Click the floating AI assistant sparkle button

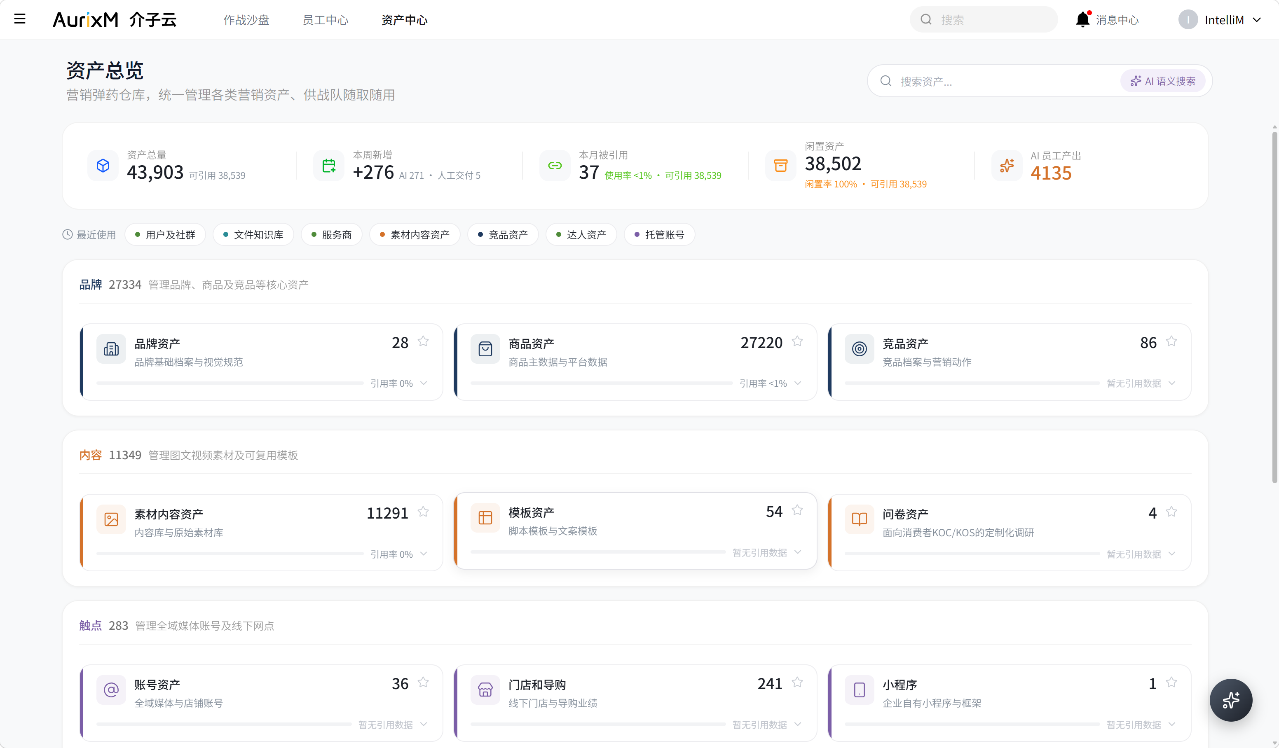click(x=1231, y=700)
